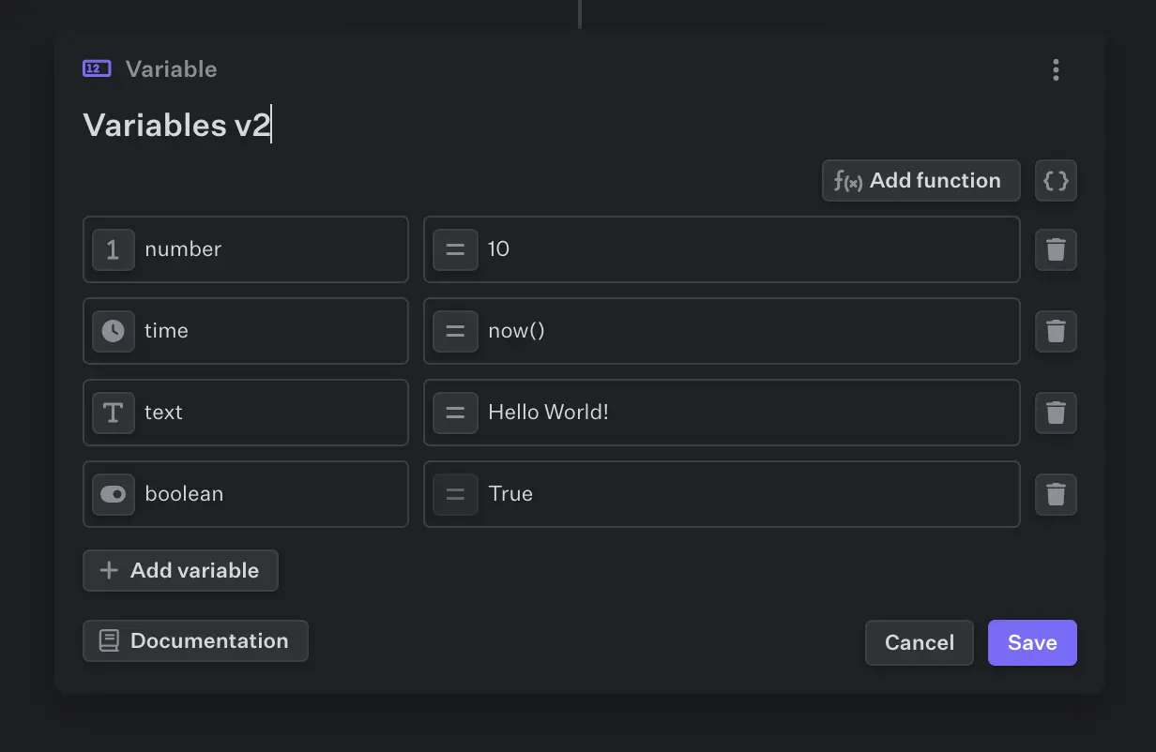Delete the number variable row
The image size is (1156, 752).
[1056, 249]
